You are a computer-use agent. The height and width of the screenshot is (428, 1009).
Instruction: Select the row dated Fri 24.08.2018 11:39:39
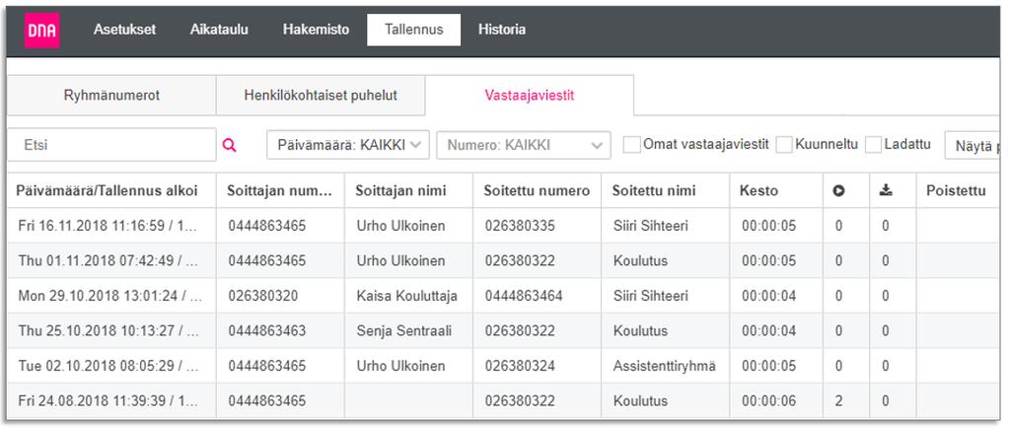pyautogui.click(x=503, y=401)
